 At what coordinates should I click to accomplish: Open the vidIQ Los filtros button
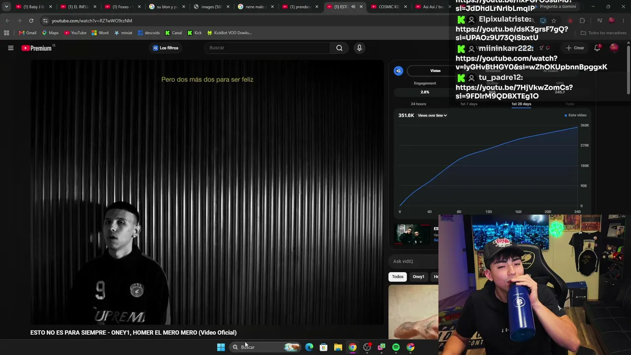pos(166,48)
